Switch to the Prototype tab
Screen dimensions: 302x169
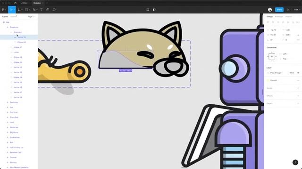(279, 17)
